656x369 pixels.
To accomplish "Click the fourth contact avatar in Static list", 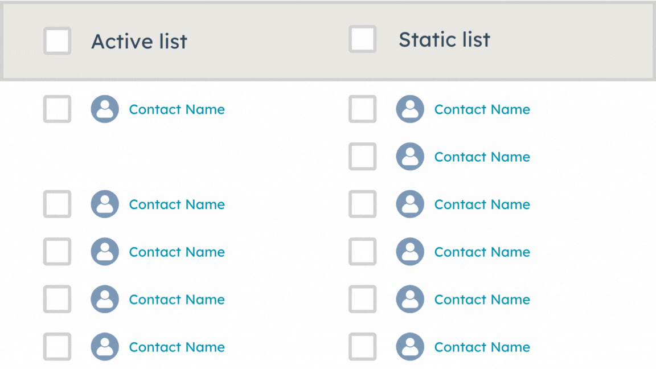I will click(x=410, y=252).
